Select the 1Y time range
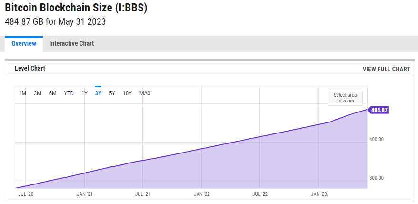418x204 pixels. point(85,93)
